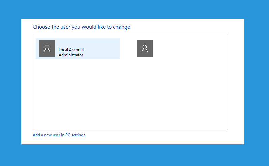269x166 pixels.
Task: Click the "Local Account" text label
Action: (71, 50)
